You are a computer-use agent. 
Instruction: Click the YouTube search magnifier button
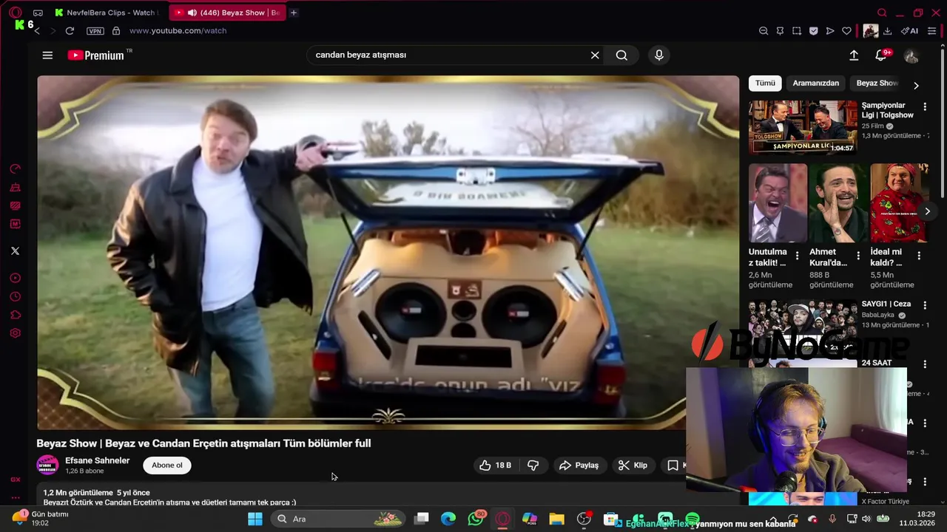(x=621, y=55)
